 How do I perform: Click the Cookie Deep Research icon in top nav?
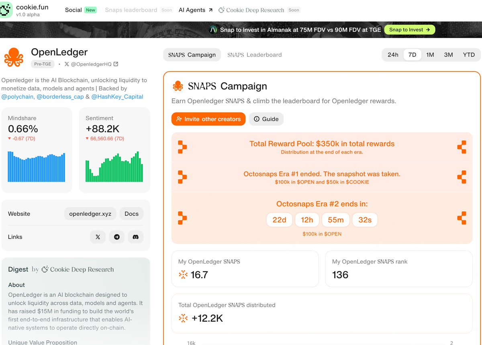coord(221,10)
